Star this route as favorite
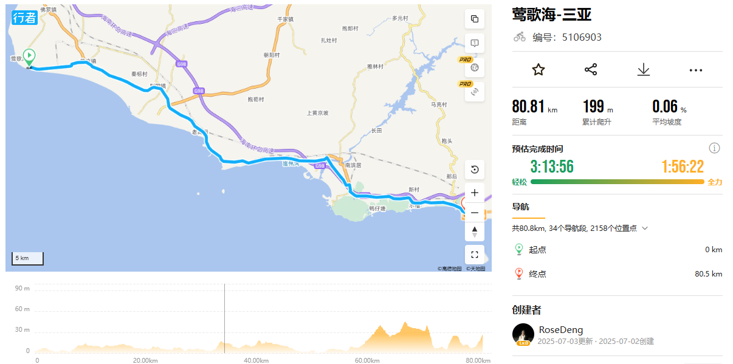The width and height of the screenshot is (733, 364). pyautogui.click(x=537, y=69)
